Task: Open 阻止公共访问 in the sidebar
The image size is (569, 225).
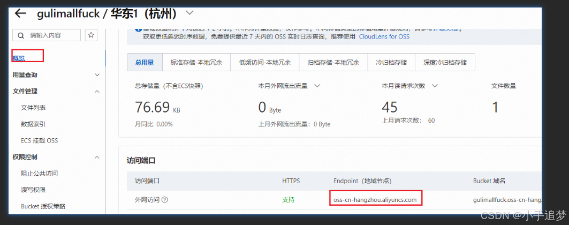Action: 40,174
